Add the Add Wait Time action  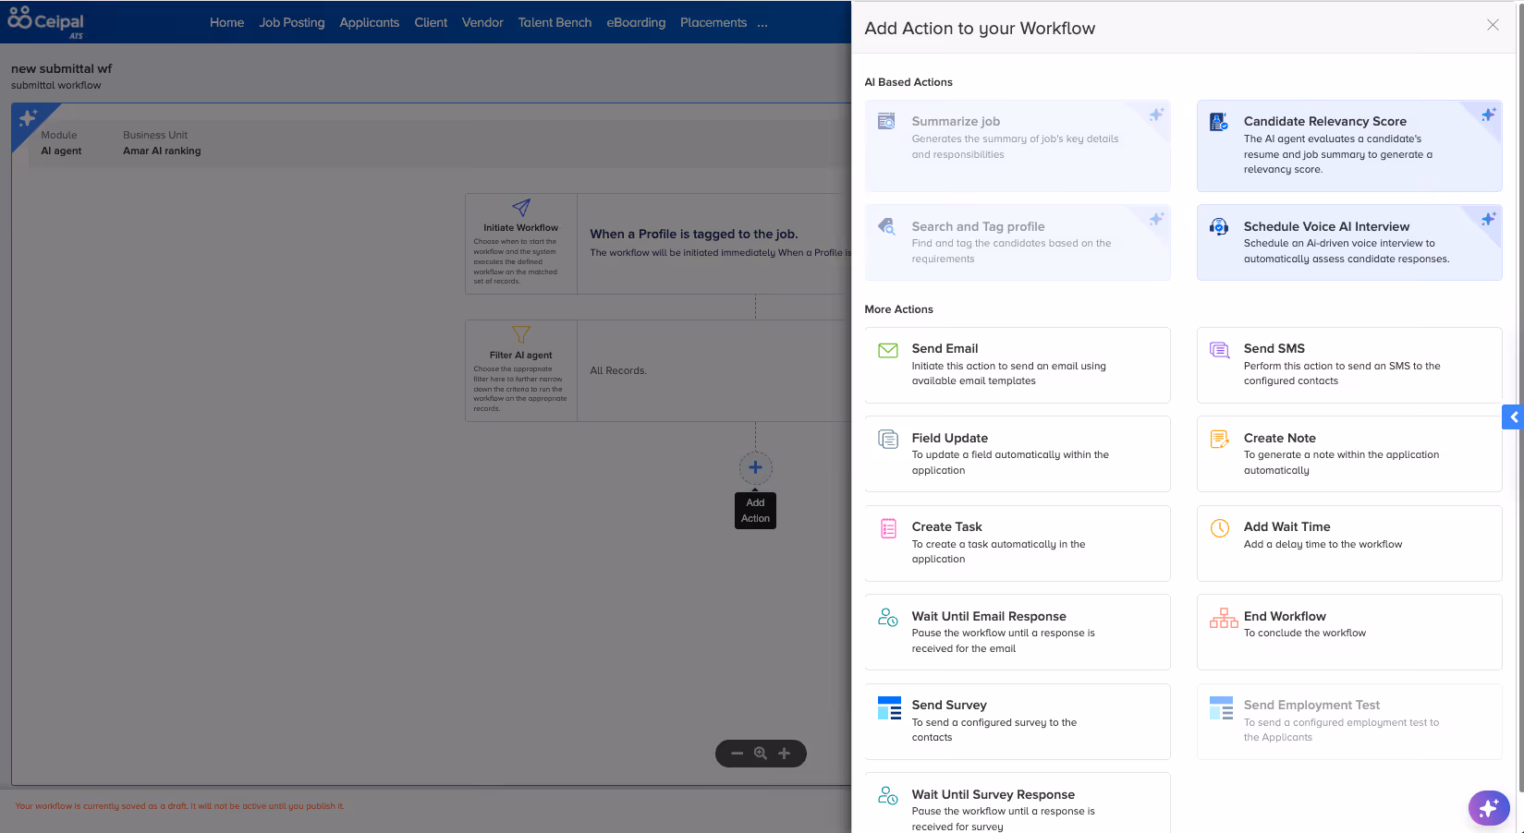[1349, 543]
